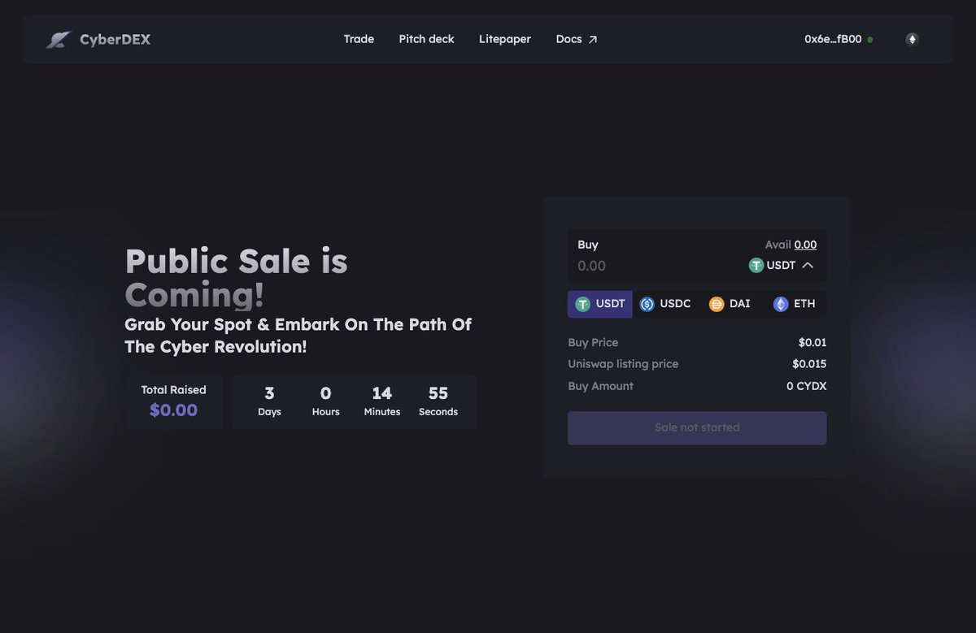Select the ETH payment option
The image size is (976, 633).
click(794, 304)
